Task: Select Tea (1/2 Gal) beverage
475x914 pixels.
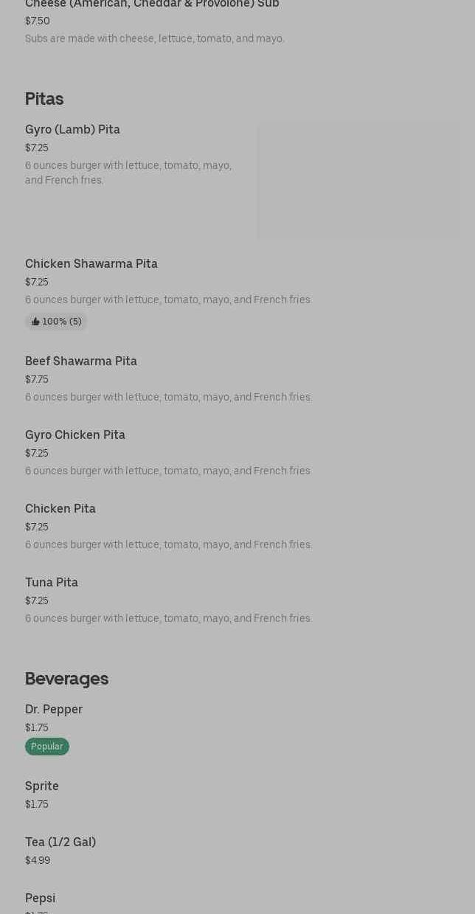Action: click(60, 842)
